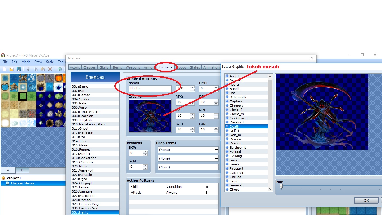382x215 pixels.
Task: Click the Copy icon in the toolbar
Action: pyautogui.click(x=36, y=69)
